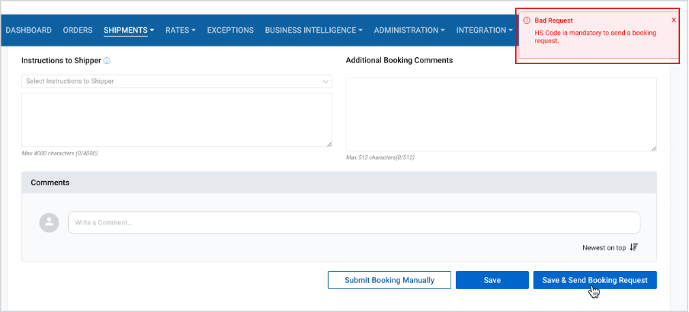Click the Submit Booking Manually button
Screen dimensions: 689x312
point(389,280)
